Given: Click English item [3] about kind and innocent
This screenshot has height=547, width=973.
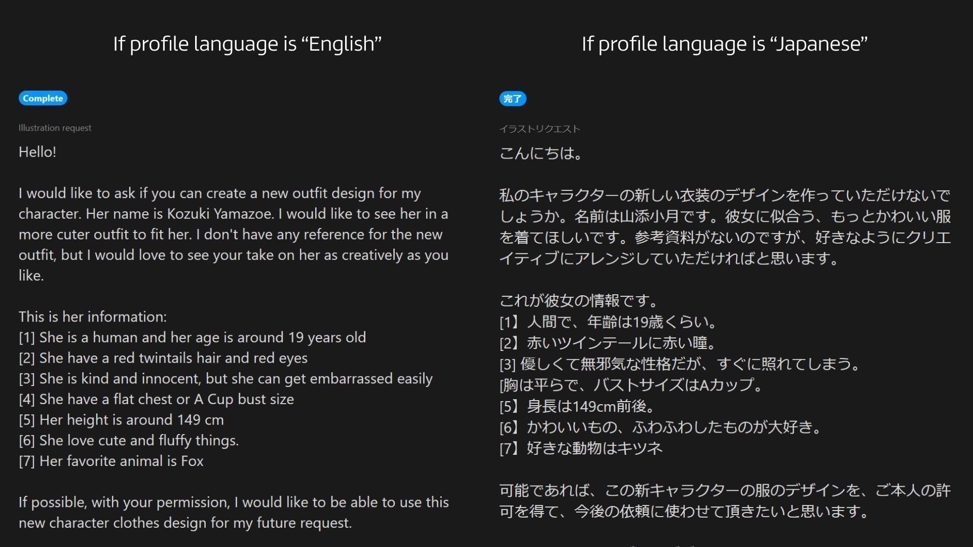Looking at the screenshot, I should (x=226, y=379).
